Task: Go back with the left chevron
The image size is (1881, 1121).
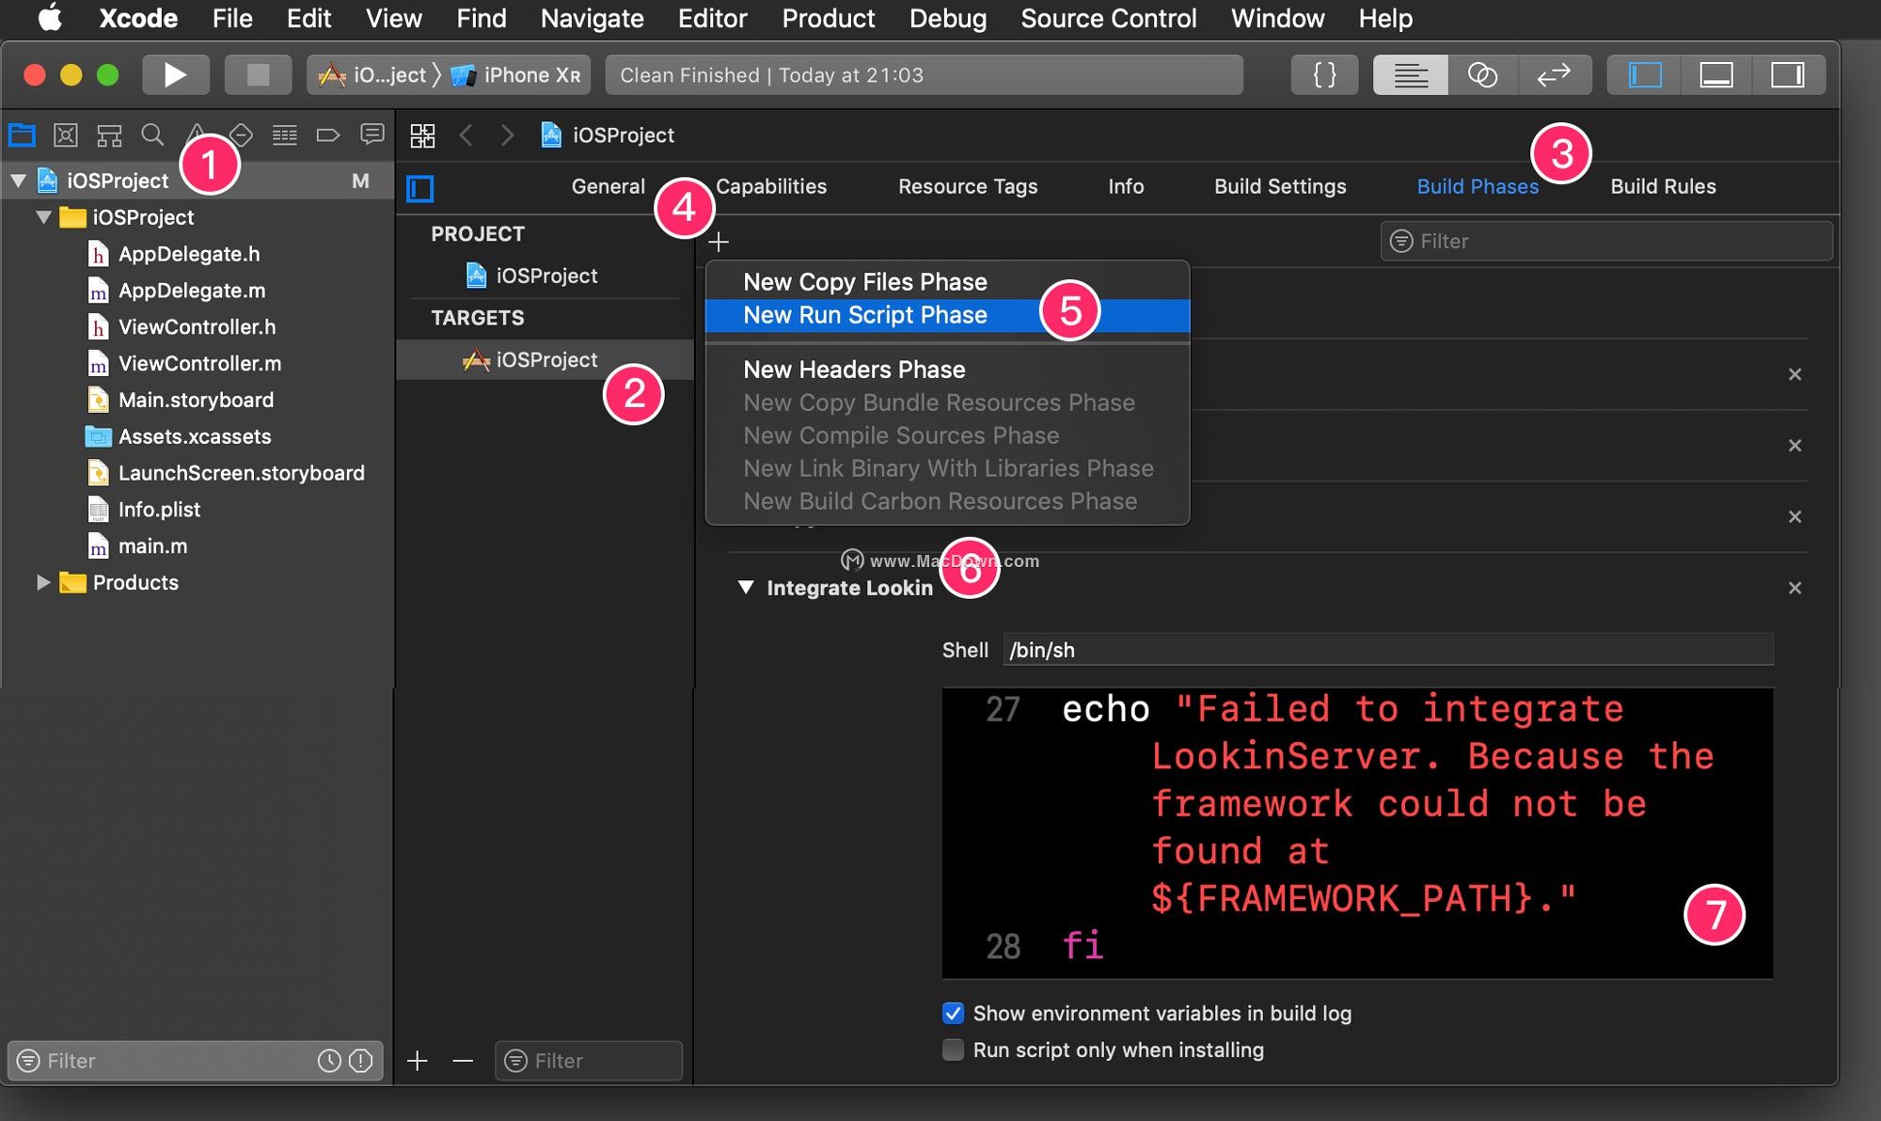Action: coord(466,135)
